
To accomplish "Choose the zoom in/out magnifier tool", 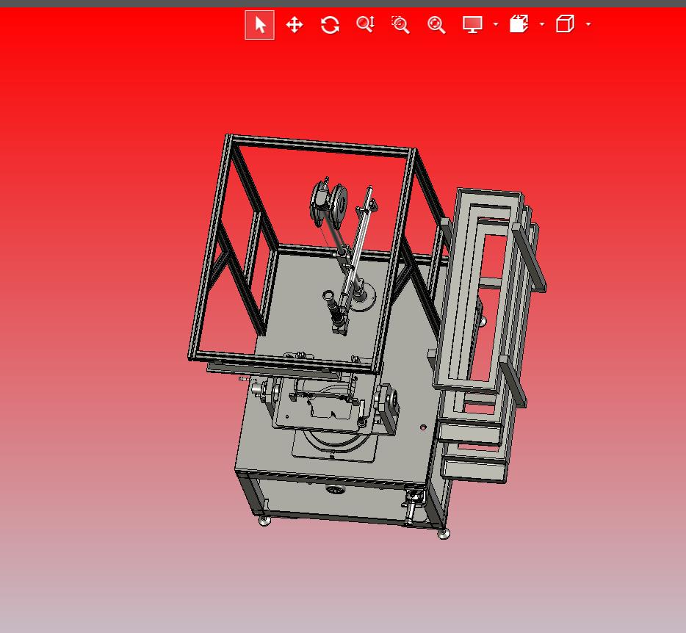I will (x=365, y=24).
